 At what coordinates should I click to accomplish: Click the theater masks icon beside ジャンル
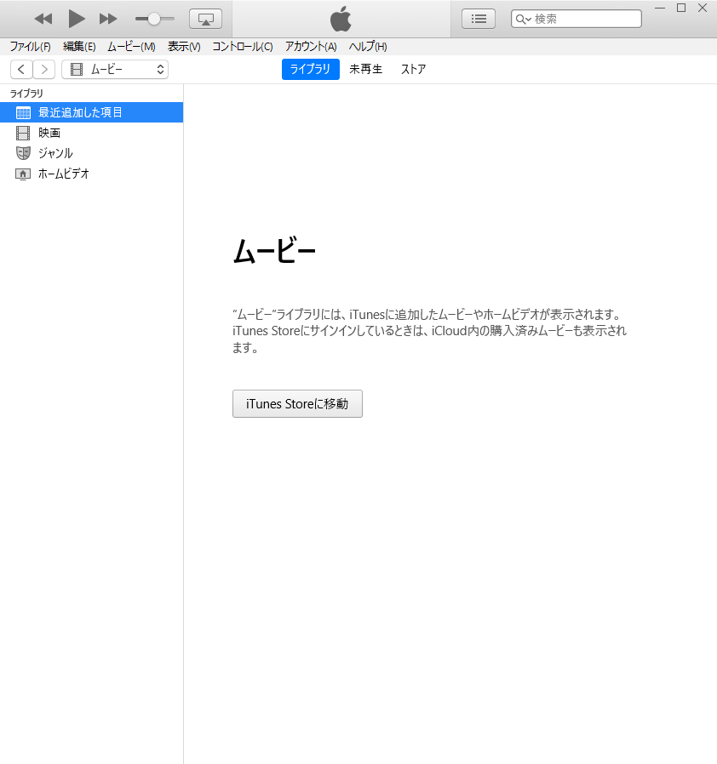click(x=23, y=153)
